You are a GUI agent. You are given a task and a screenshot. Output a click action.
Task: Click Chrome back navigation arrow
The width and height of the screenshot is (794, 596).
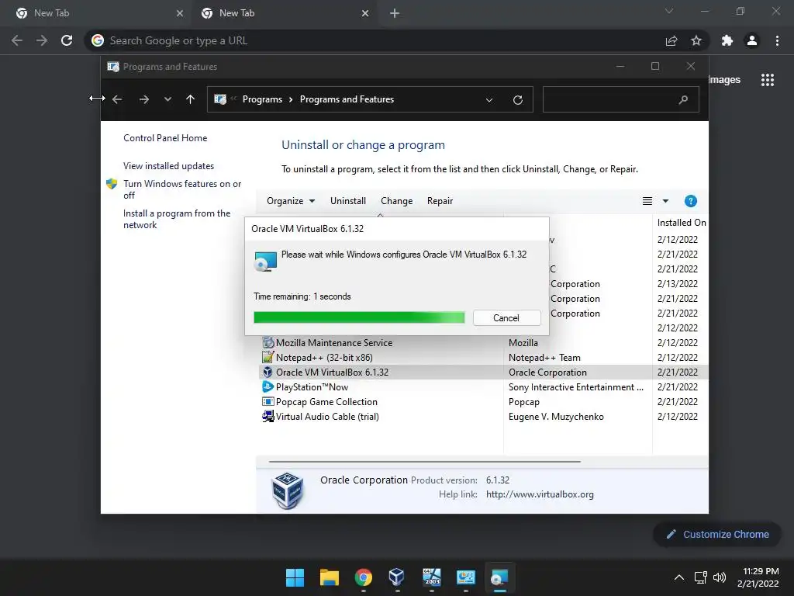[x=17, y=40]
